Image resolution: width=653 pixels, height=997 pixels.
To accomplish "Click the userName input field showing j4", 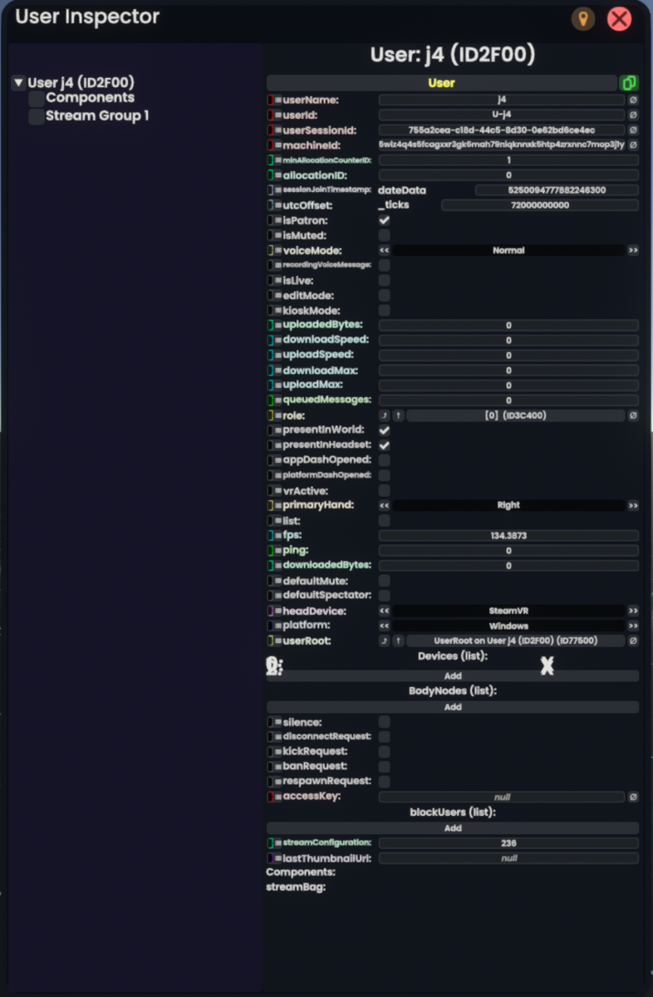I will [x=502, y=100].
